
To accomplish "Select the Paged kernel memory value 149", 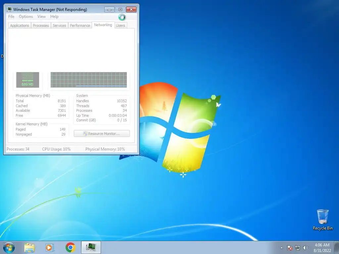I will coord(63,129).
